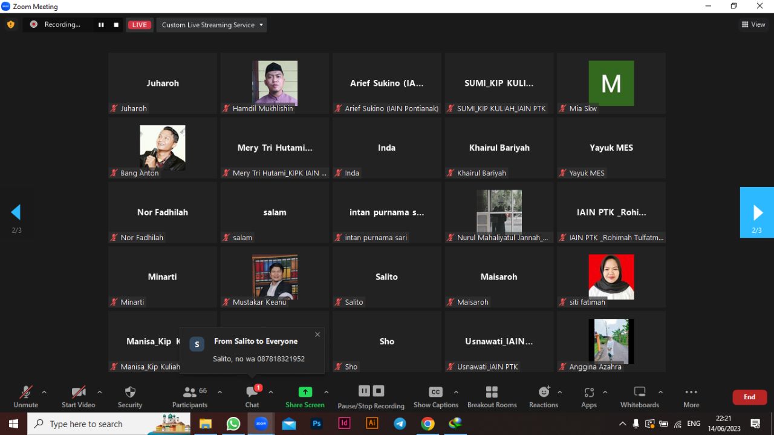Open the Participants panel
The height and width of the screenshot is (435, 774).
point(190,396)
